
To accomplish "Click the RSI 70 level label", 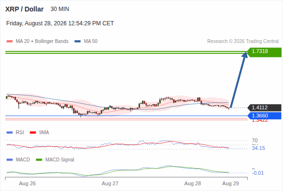I will 255,140.
